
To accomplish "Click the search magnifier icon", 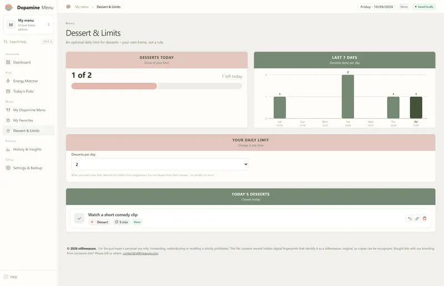I will [6, 42].
